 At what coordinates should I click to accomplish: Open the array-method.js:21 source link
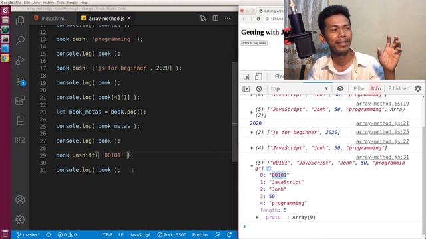382,123
